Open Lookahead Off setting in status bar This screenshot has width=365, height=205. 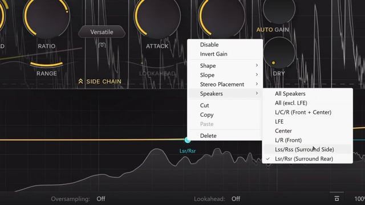tap(236, 199)
